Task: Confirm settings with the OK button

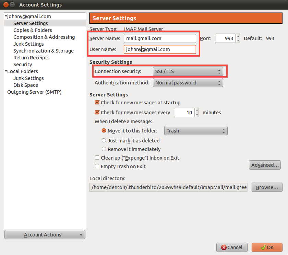Action: (x=267, y=247)
